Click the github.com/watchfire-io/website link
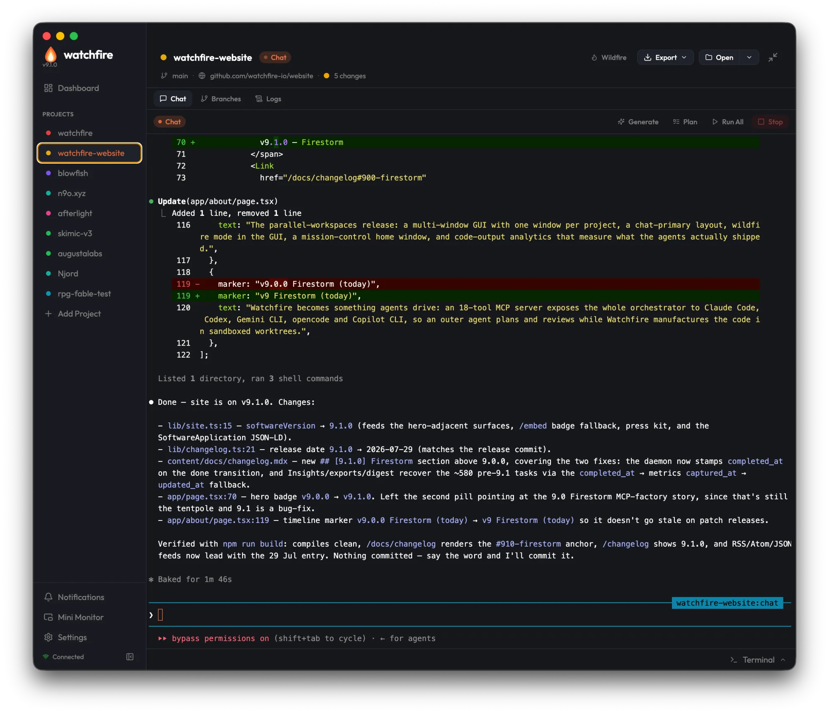Viewport: 829px width, 714px height. click(x=261, y=76)
